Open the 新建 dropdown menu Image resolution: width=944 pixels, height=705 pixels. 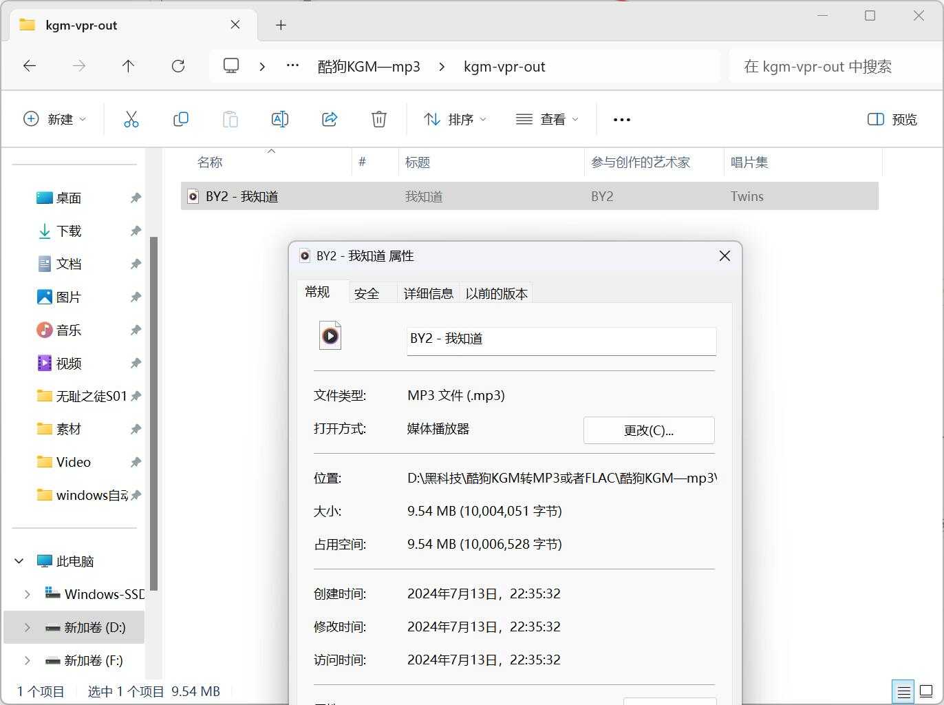(x=55, y=119)
